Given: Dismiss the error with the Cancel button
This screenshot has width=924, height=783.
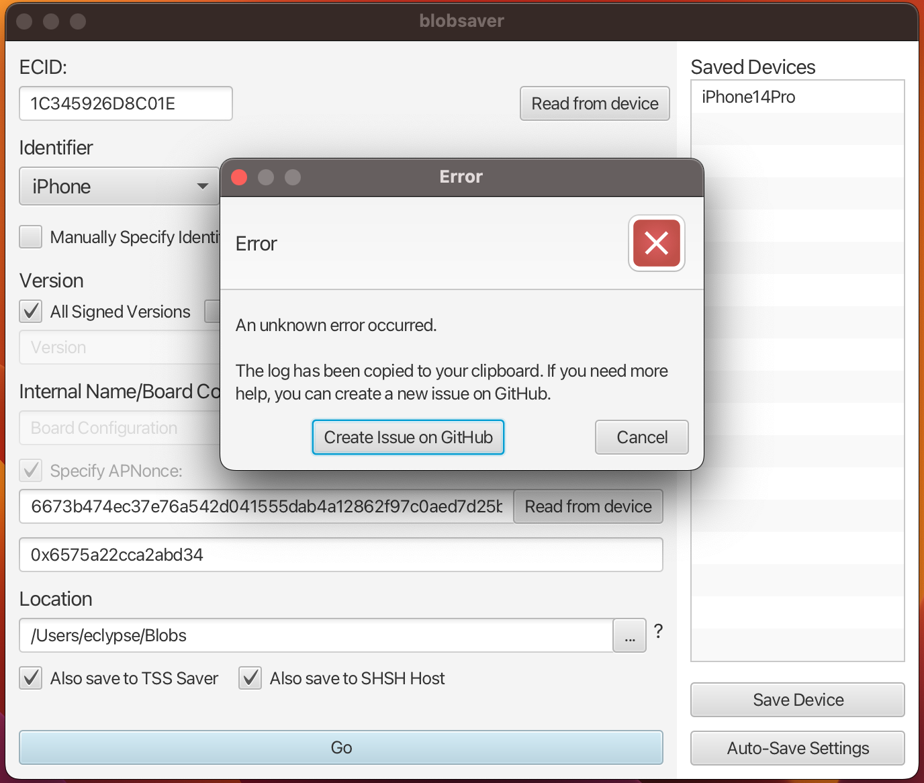Looking at the screenshot, I should [641, 437].
